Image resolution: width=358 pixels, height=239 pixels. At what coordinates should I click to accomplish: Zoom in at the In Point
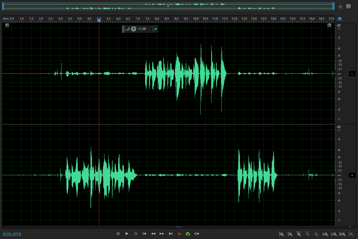(x=325, y=234)
